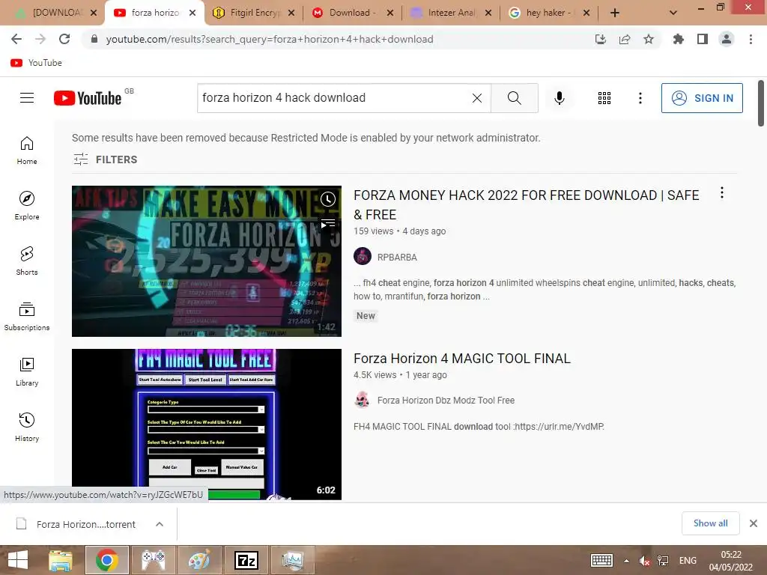
Task: Open History in the sidebar
Action: coord(27,428)
